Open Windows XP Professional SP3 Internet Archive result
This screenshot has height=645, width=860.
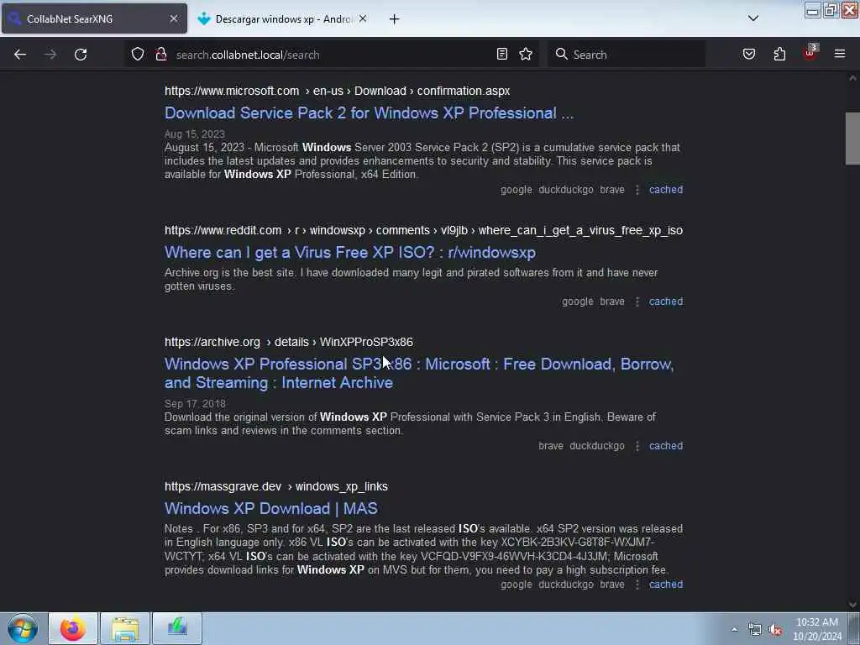(419, 373)
